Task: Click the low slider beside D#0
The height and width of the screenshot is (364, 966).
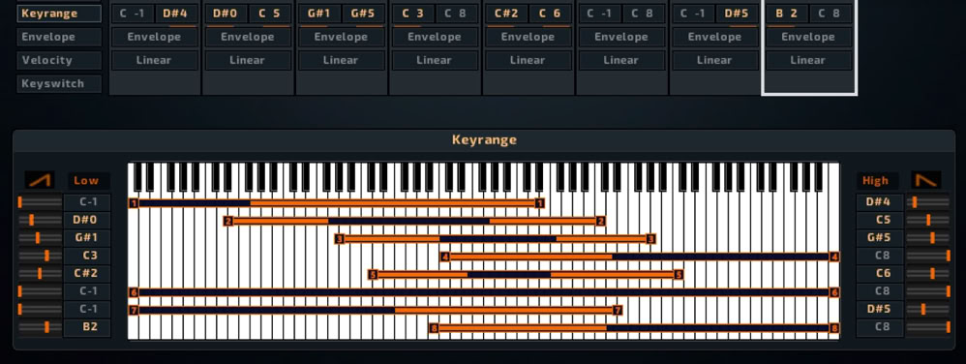Action: tap(40, 220)
